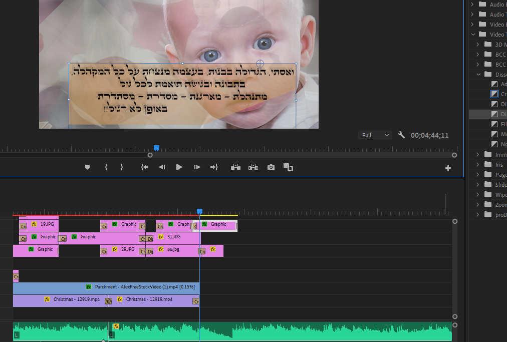This screenshot has width=507, height=342.
Task: Click the fx badge on 66.jpg clip
Action: tap(161, 249)
